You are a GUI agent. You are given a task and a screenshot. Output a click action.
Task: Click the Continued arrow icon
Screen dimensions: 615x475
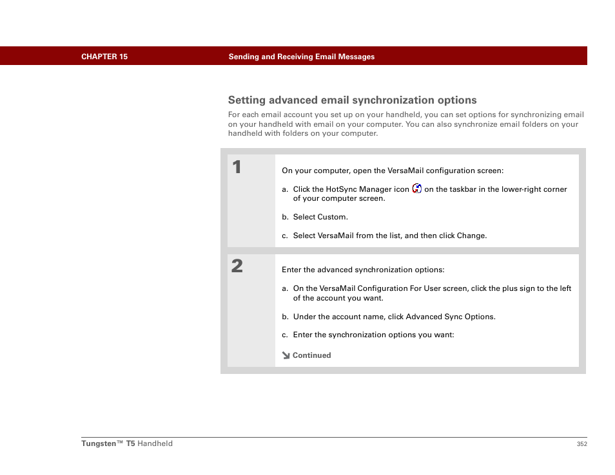tap(286, 355)
